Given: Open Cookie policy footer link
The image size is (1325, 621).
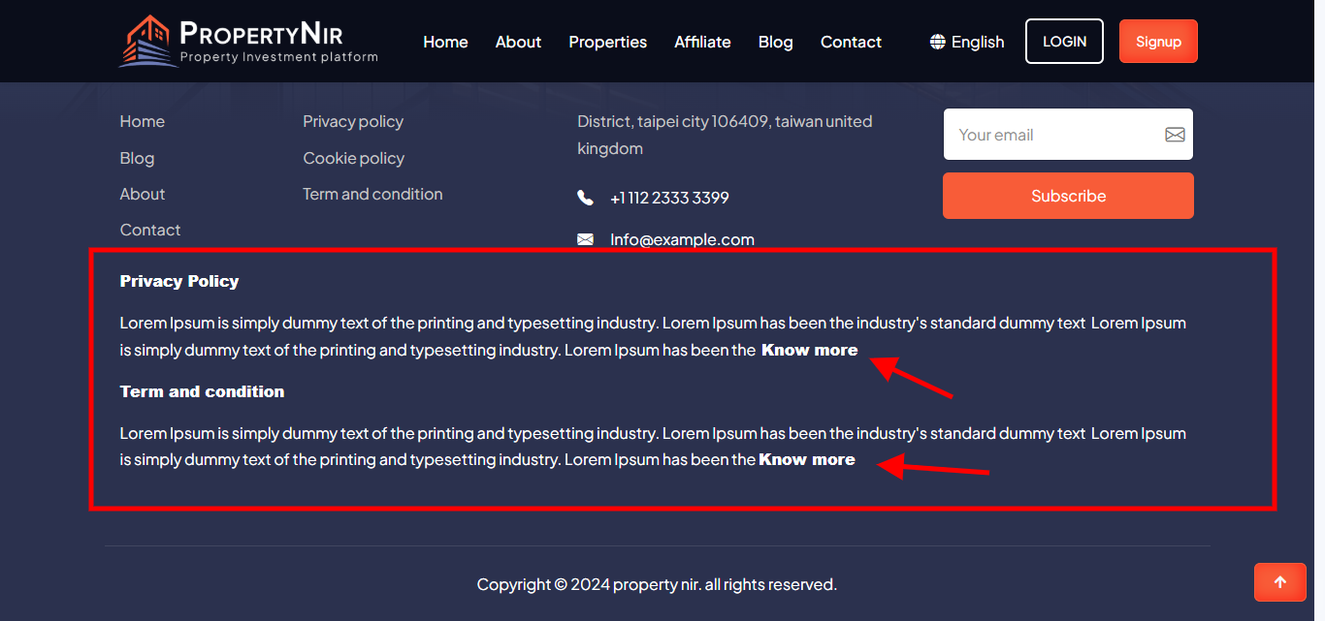Looking at the screenshot, I should tap(353, 158).
